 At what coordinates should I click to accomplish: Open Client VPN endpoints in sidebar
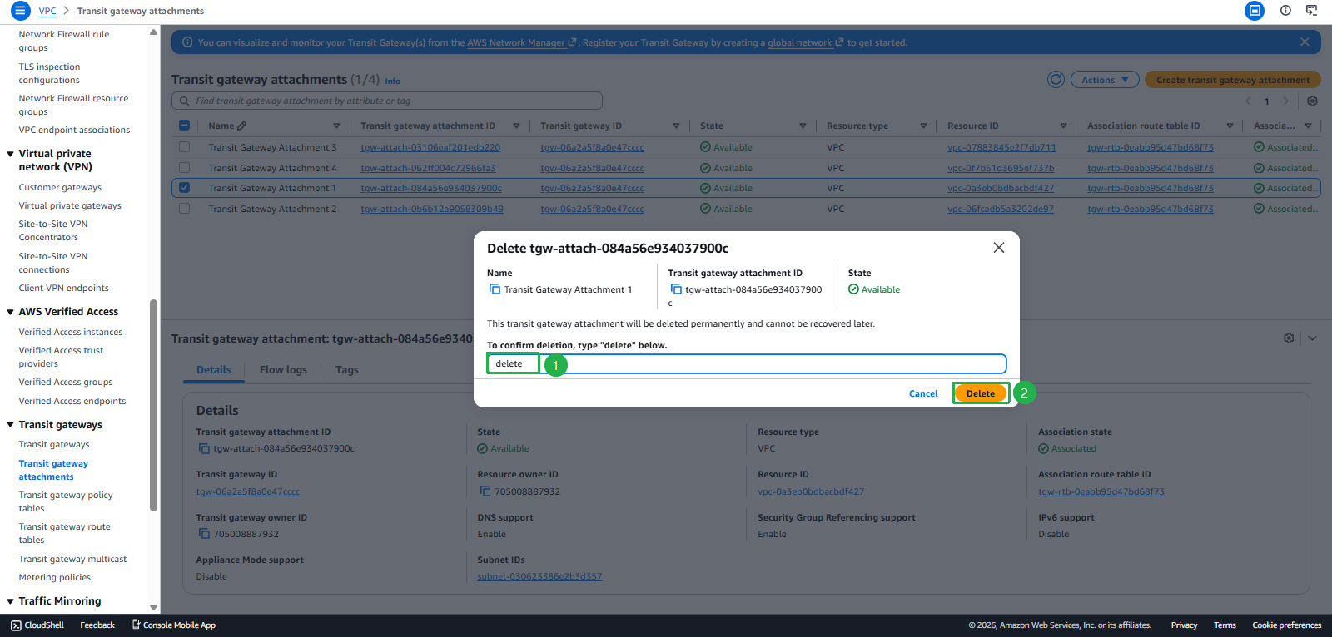tap(64, 289)
